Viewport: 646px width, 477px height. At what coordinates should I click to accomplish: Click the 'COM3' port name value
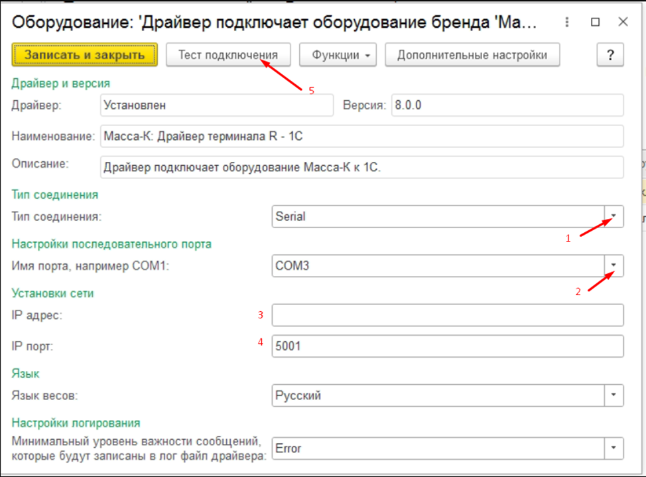pyautogui.click(x=438, y=266)
